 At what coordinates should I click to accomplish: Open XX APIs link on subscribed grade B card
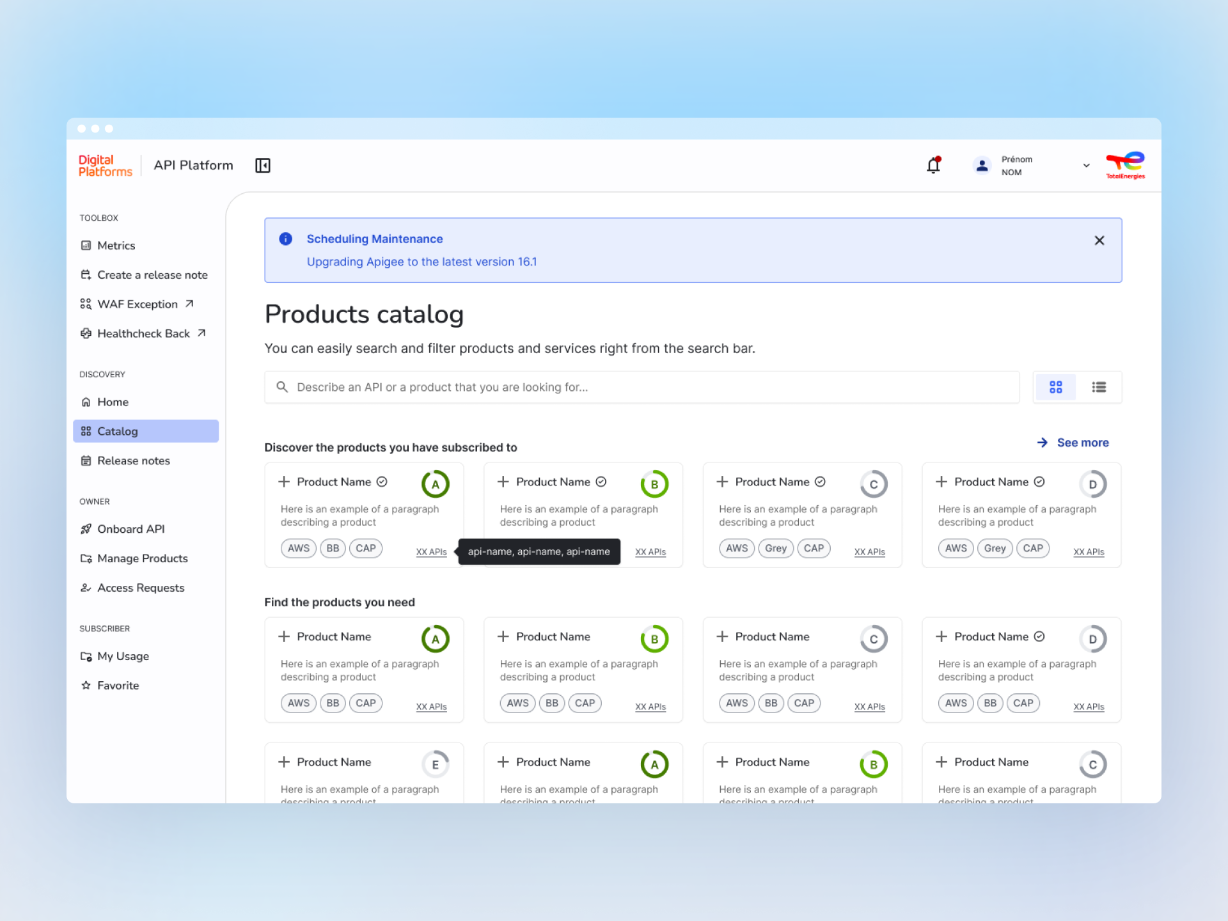650,552
